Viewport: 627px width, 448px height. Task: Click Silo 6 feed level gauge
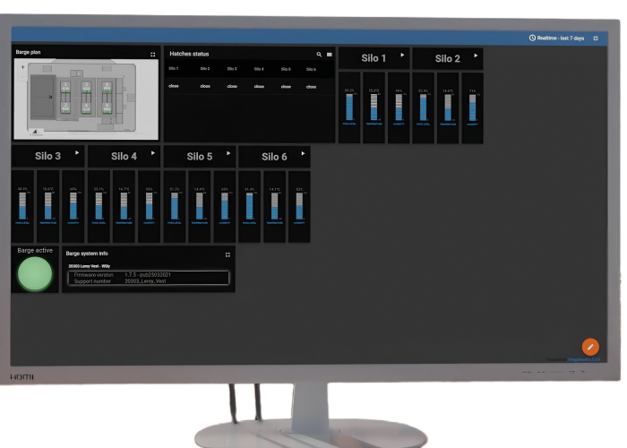coord(250,207)
